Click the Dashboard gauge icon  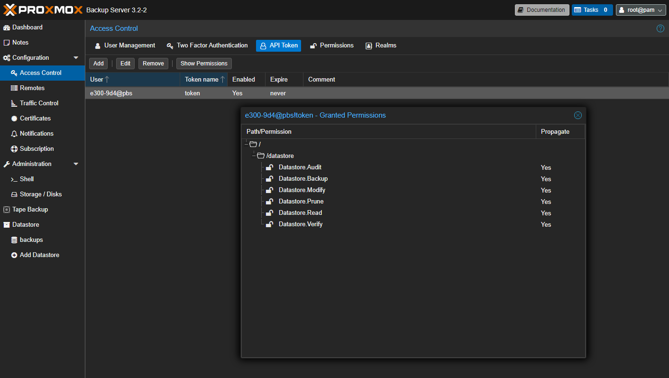tap(7, 28)
